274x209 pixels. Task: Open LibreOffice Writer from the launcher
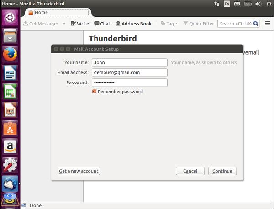(x=10, y=73)
